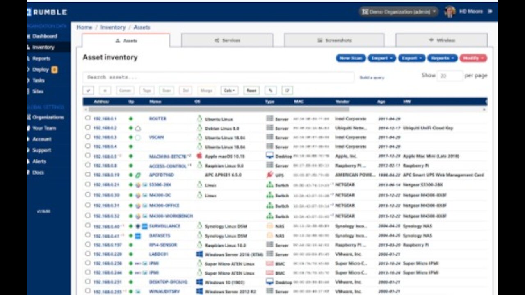The height and width of the screenshot is (295, 525).
Task: Open Sites in the sidebar
Action: coord(38,91)
